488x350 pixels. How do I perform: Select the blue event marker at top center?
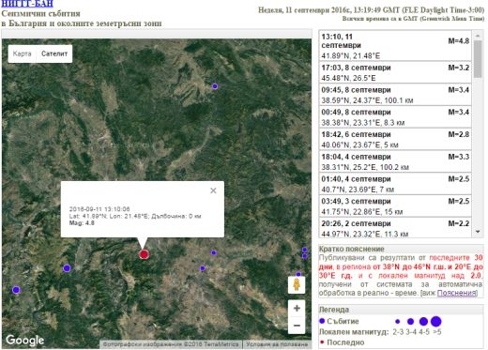click(215, 86)
